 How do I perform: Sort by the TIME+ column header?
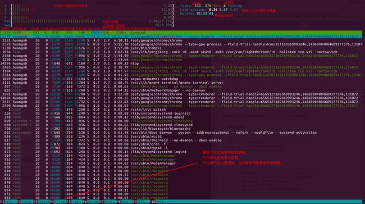click(x=121, y=33)
